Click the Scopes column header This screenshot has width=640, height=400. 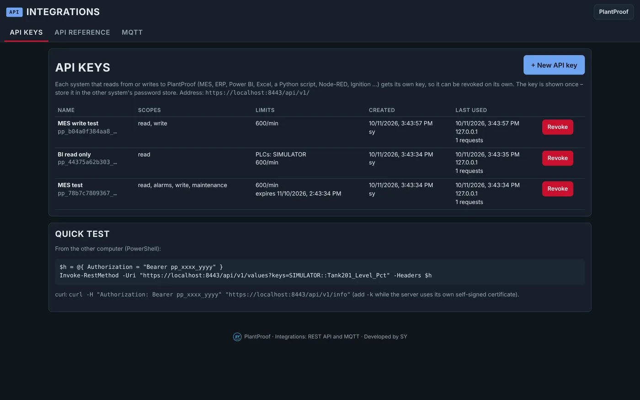pyautogui.click(x=149, y=110)
